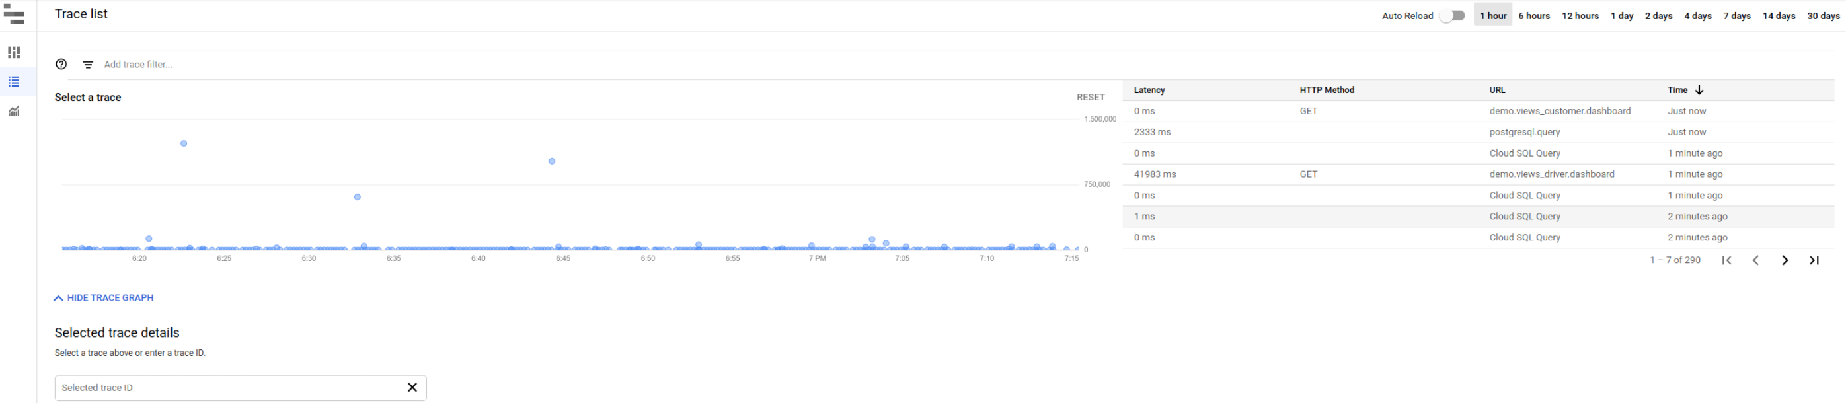
Task: Go to the next page of traces
Action: coord(1785,260)
